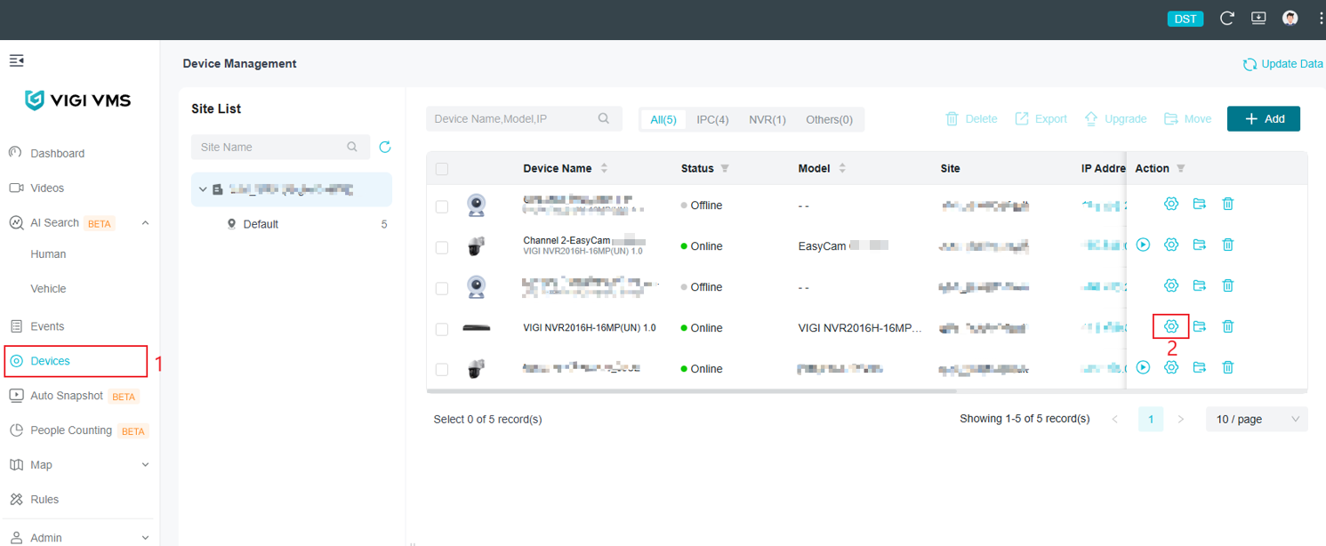The height and width of the screenshot is (546, 1326).
Task: Click the Add button to add a device
Action: (x=1263, y=118)
